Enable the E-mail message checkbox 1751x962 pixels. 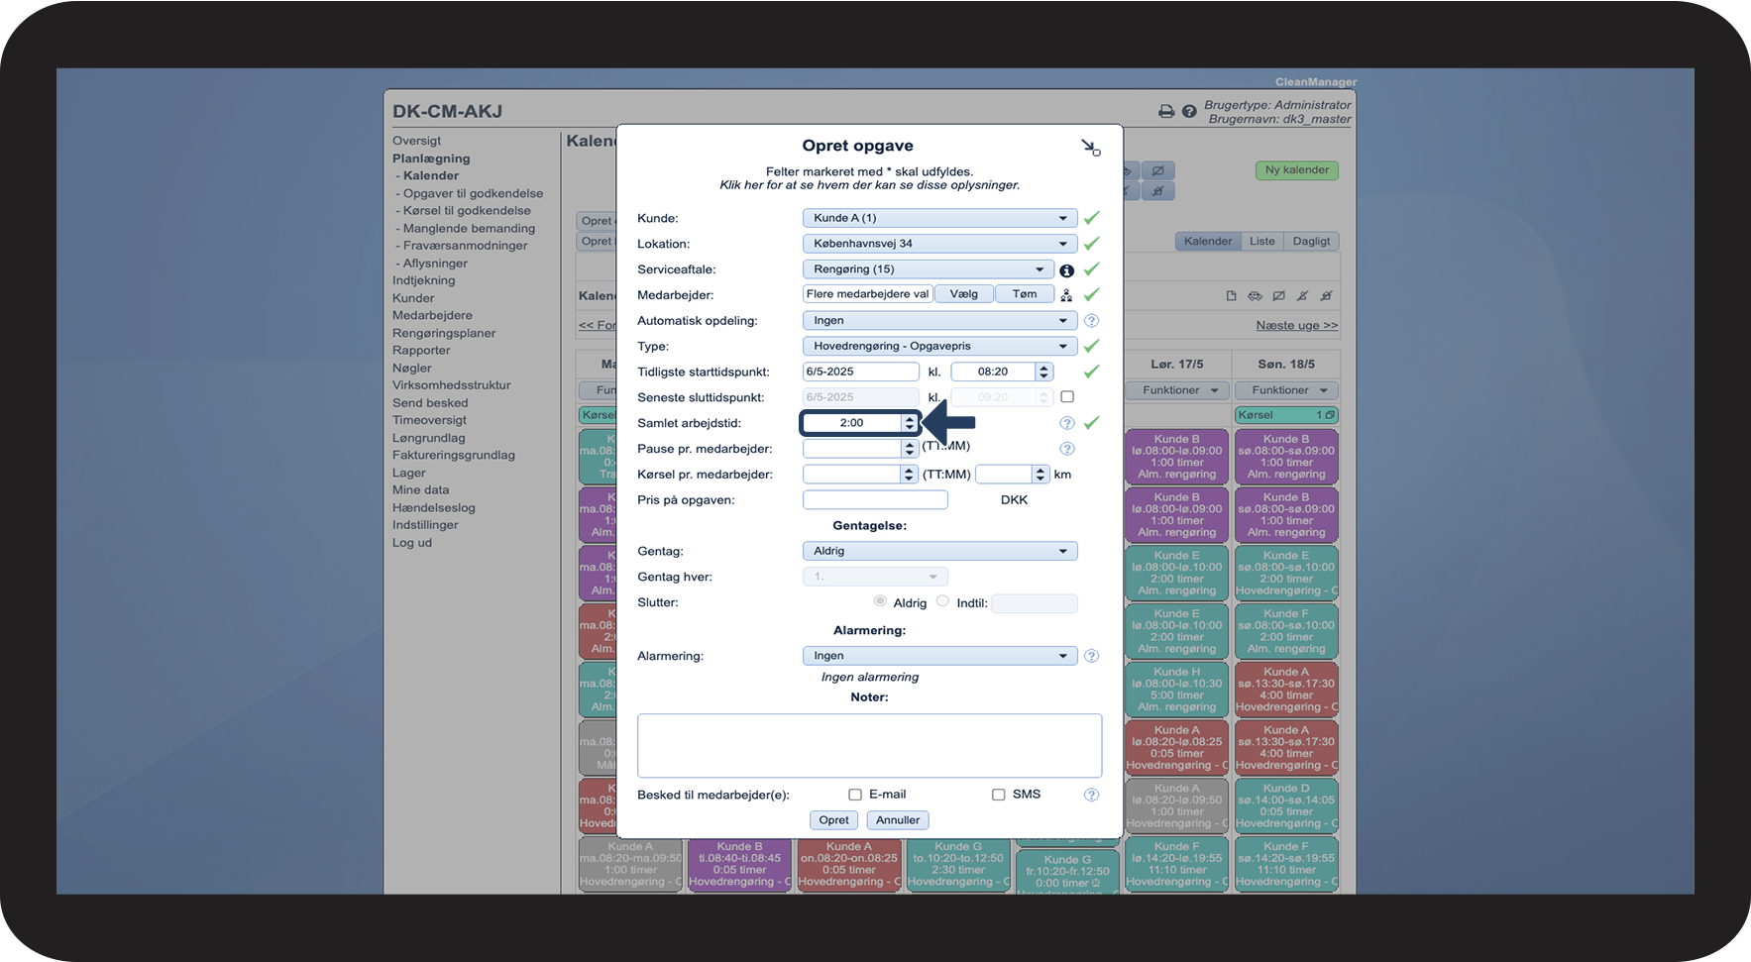tap(855, 795)
